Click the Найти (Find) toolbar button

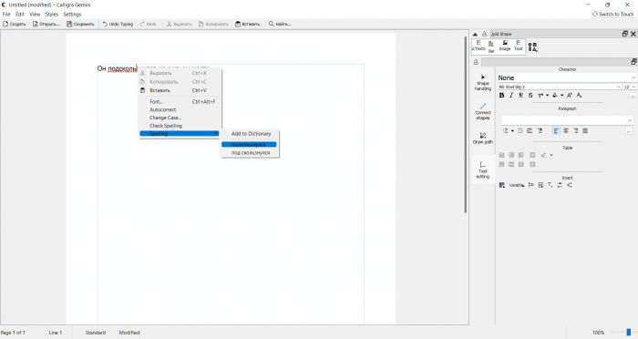coord(280,24)
